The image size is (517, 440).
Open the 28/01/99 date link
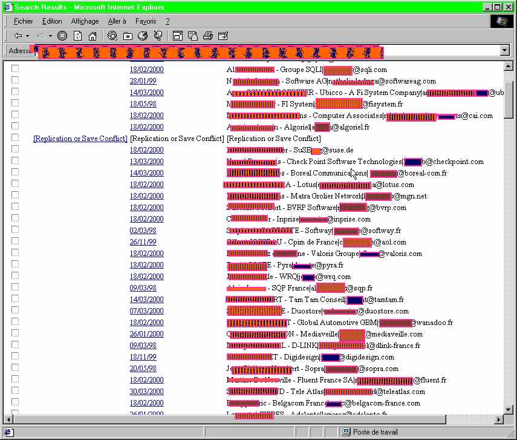pos(143,81)
